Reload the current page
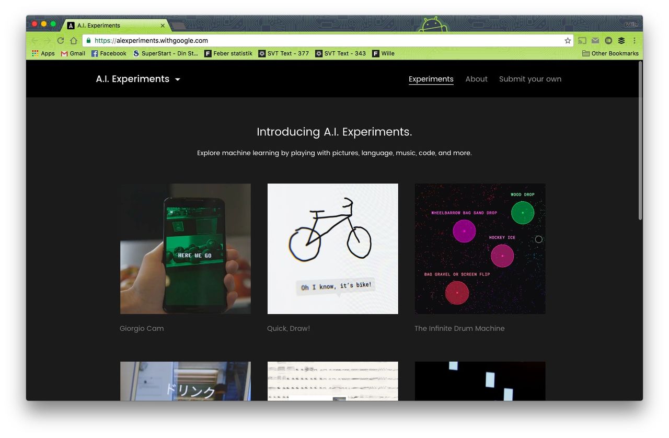The height and width of the screenshot is (438, 669). 61,41
